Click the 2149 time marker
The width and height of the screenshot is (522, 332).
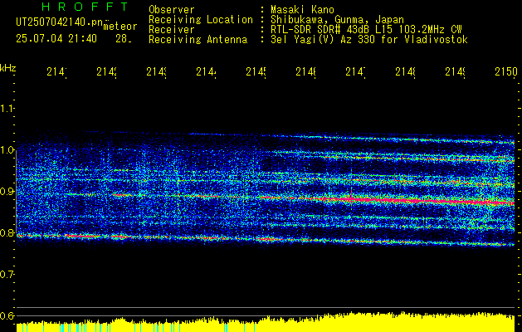pyautogui.click(x=455, y=71)
